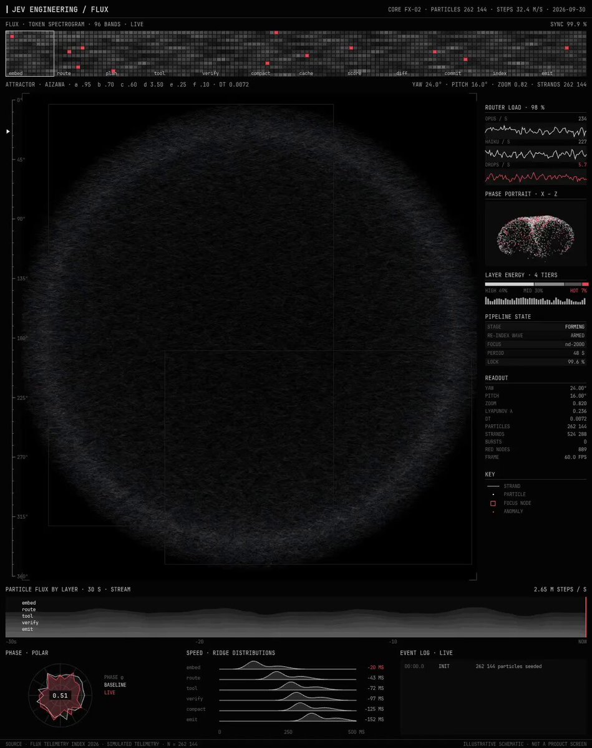This screenshot has height=748, width=592.
Task: Select the "index" band label in the spectrogram
Action: pyautogui.click(x=500, y=74)
